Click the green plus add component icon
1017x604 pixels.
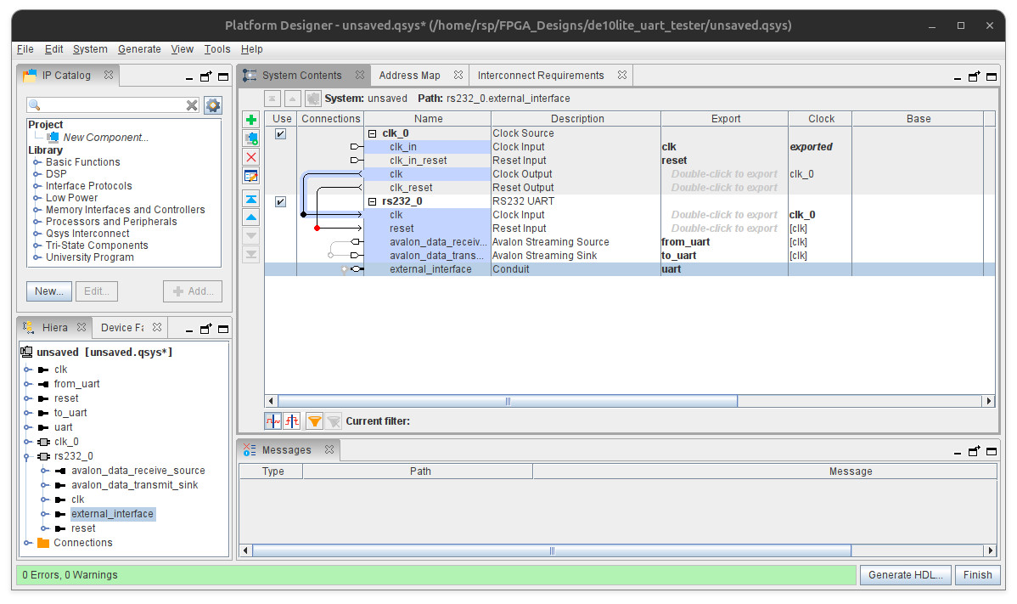click(x=251, y=120)
